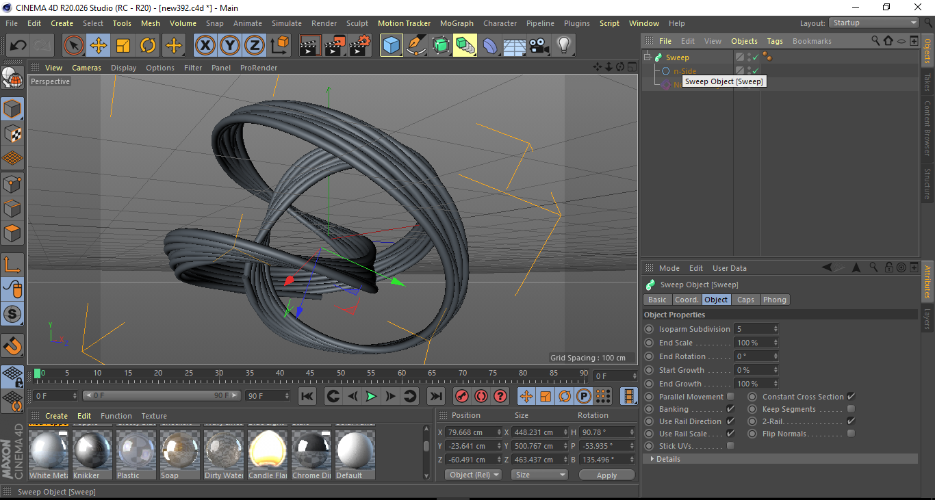Step the End Scale value arrows

[776, 343]
